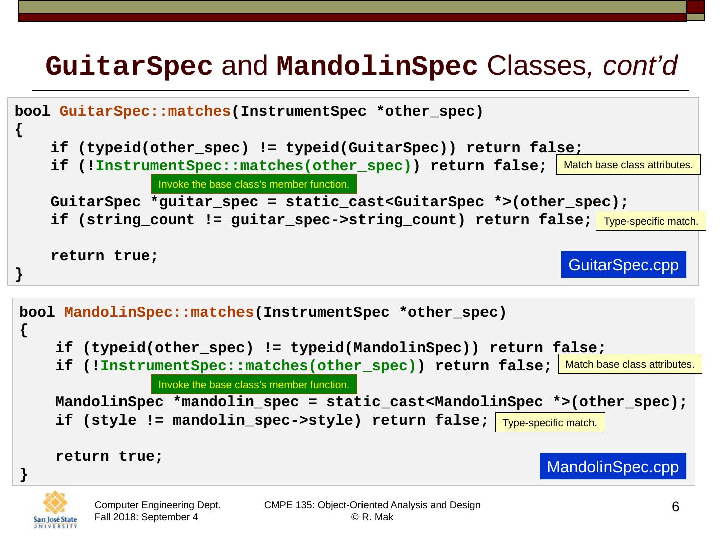Click the typeid(GuitarSpec) comparison line
This screenshot has height=542, width=723.
(x=316, y=148)
